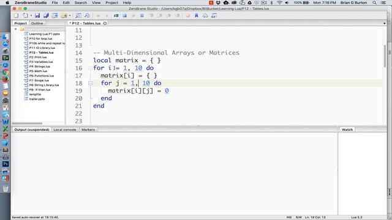This screenshot has width=392, height=220.
Task: Open the File menu
Action: [55, 2]
